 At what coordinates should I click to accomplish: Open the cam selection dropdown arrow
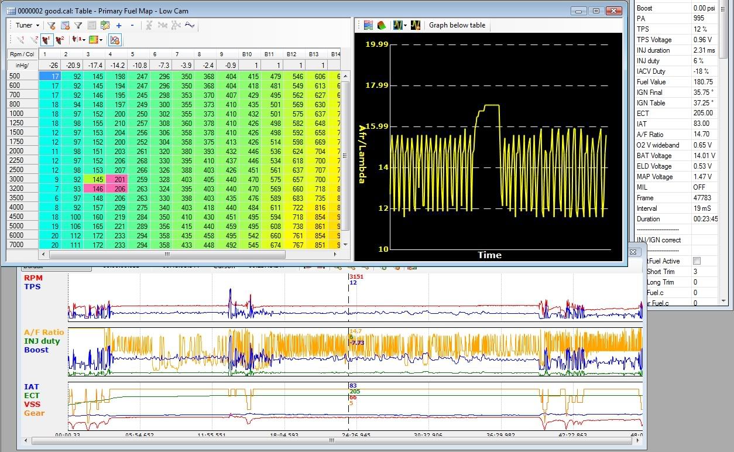[x=84, y=40]
